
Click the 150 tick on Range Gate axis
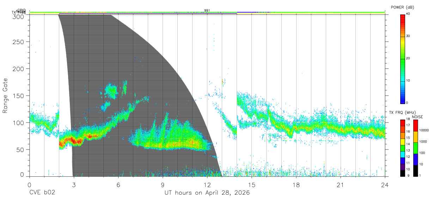pos(18,96)
